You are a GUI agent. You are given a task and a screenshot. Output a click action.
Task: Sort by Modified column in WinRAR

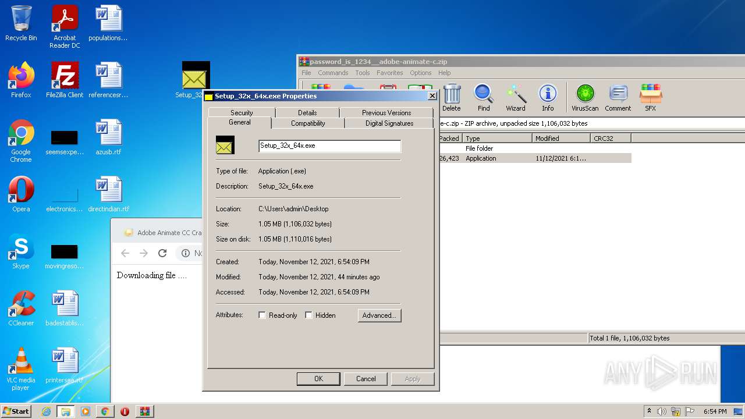tap(561, 138)
